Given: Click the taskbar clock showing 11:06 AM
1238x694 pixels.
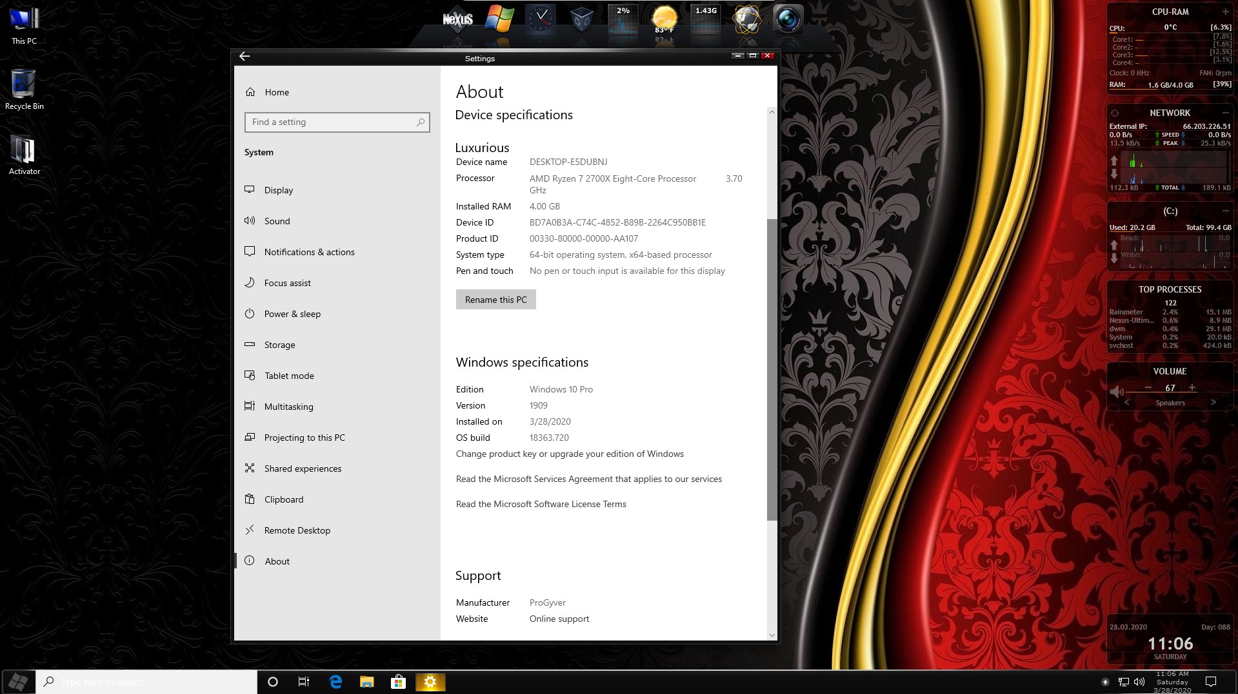Looking at the screenshot, I should pyautogui.click(x=1172, y=682).
